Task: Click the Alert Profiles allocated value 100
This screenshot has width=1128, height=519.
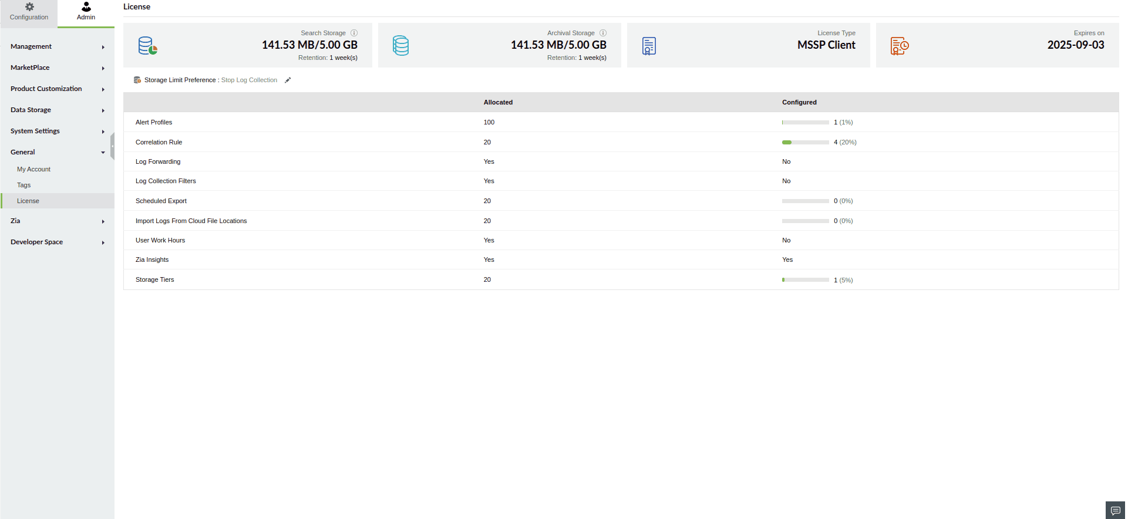Action: tap(489, 122)
